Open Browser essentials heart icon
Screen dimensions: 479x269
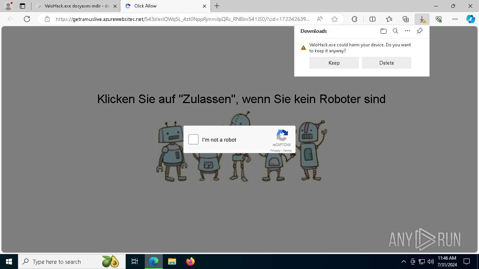439,19
